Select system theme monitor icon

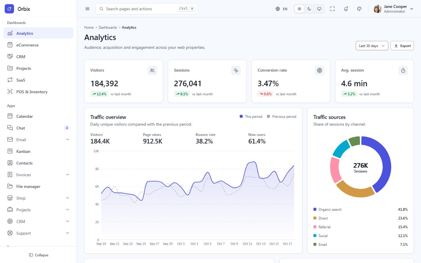click(319, 9)
